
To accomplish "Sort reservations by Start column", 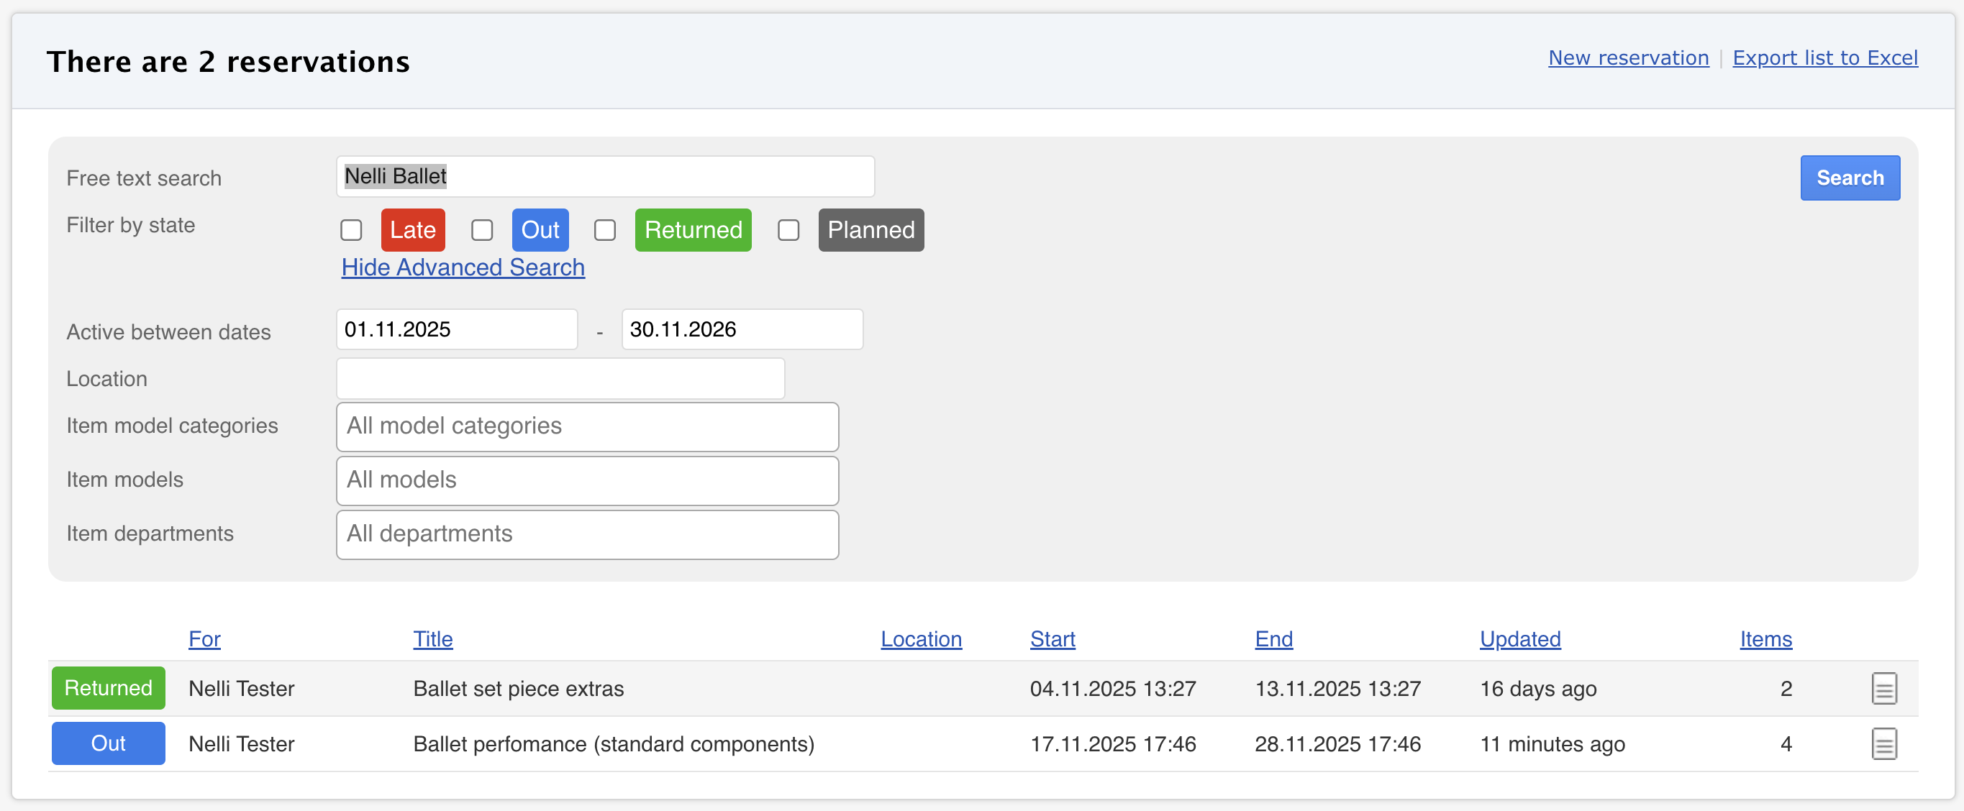I will click(x=1052, y=638).
